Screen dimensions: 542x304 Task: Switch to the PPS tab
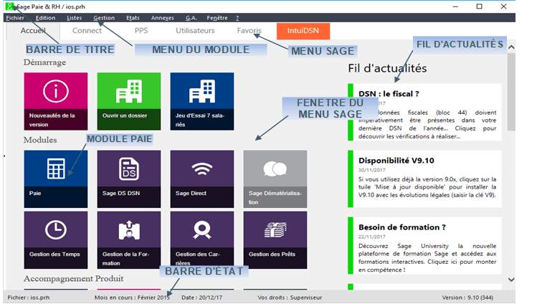tap(141, 31)
